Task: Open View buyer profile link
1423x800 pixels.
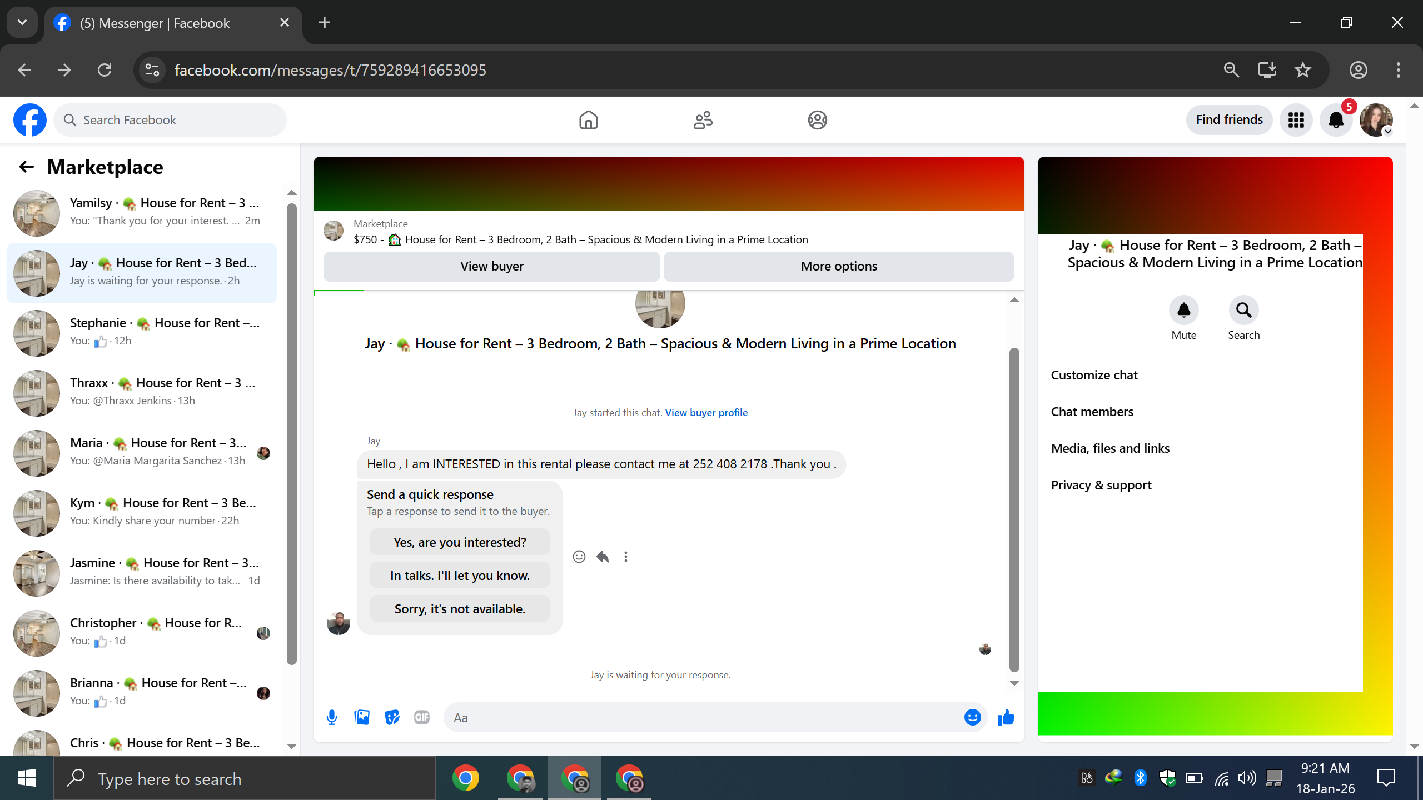Action: [x=706, y=412]
